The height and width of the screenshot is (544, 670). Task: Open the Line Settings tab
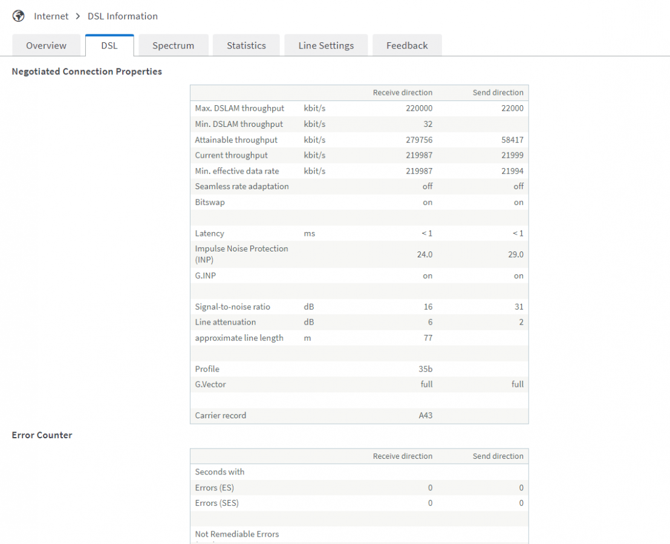(326, 45)
